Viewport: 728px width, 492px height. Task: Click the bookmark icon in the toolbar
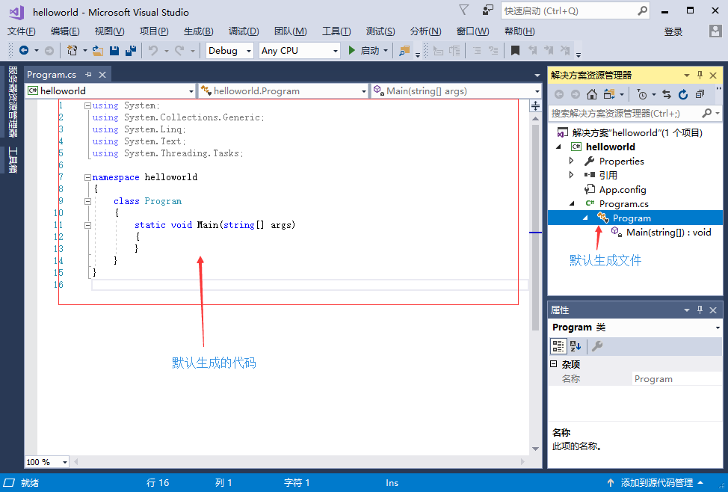(515, 51)
